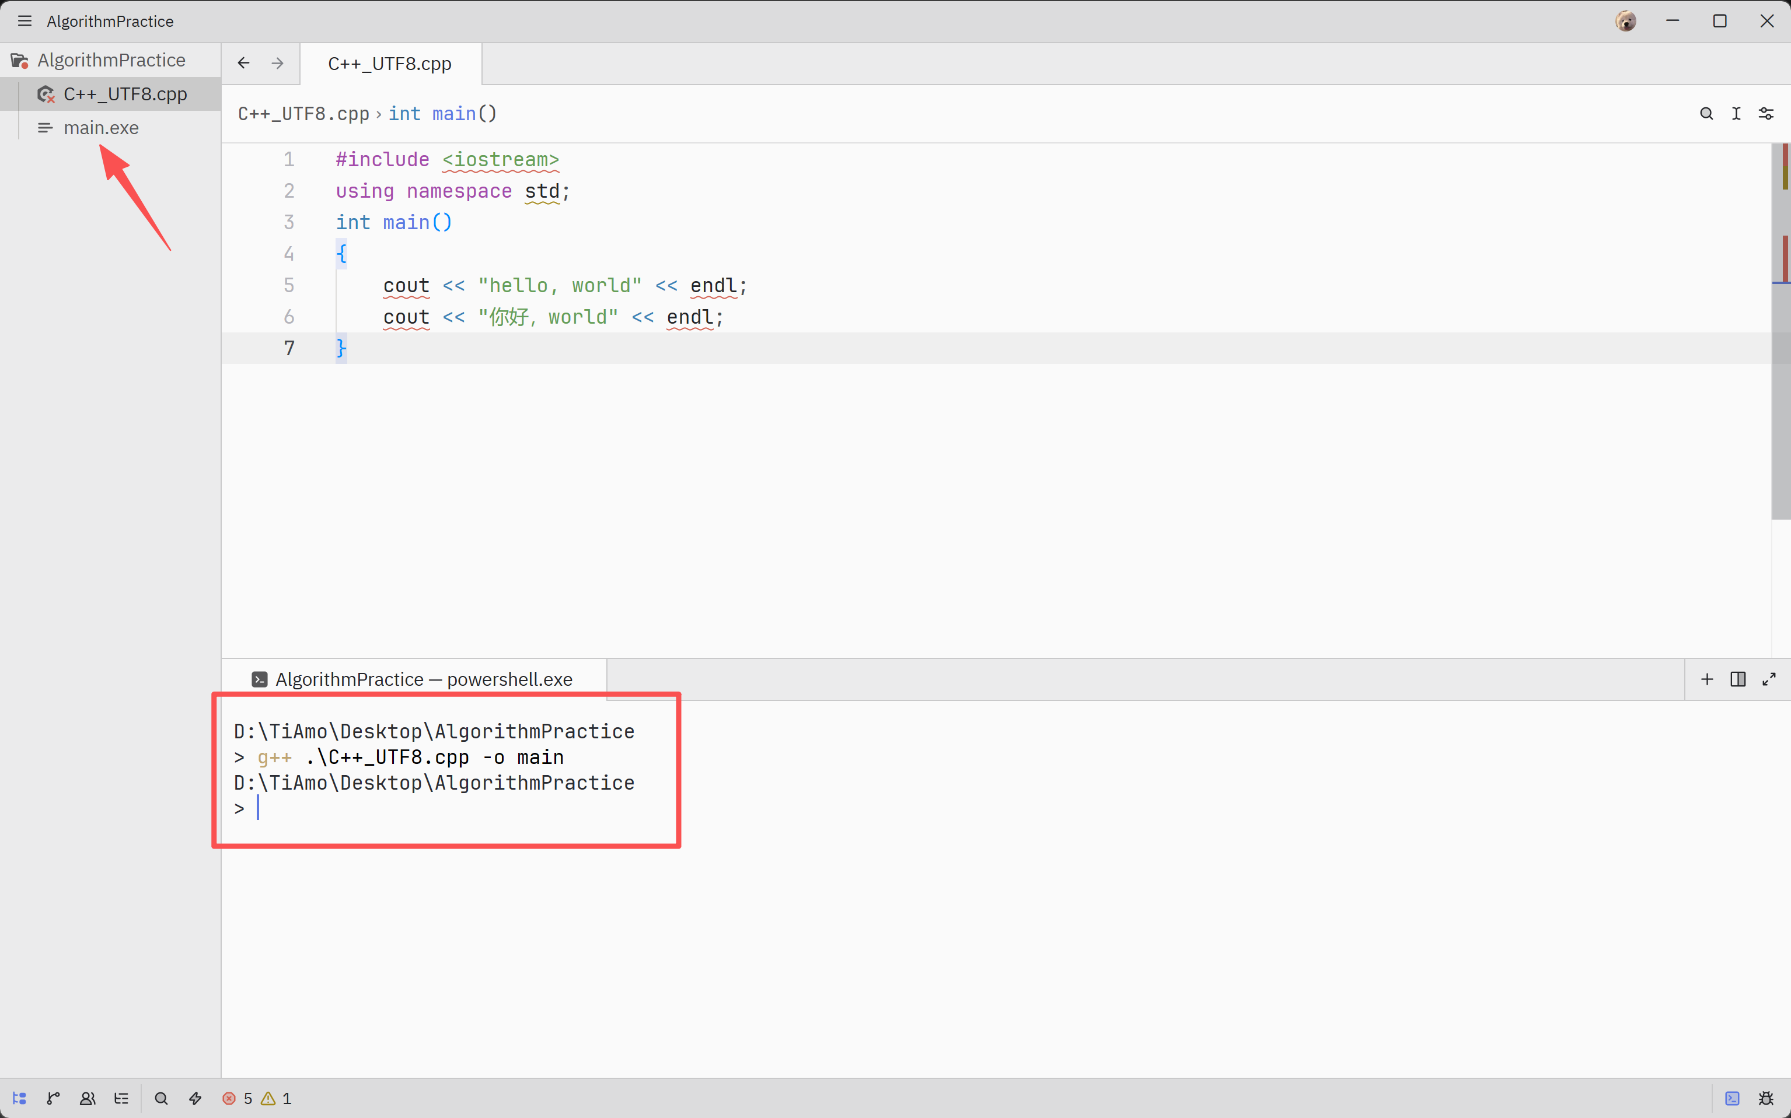Open editor controls sliders icon
Viewport: 1791px width, 1118px height.
pos(1766,114)
